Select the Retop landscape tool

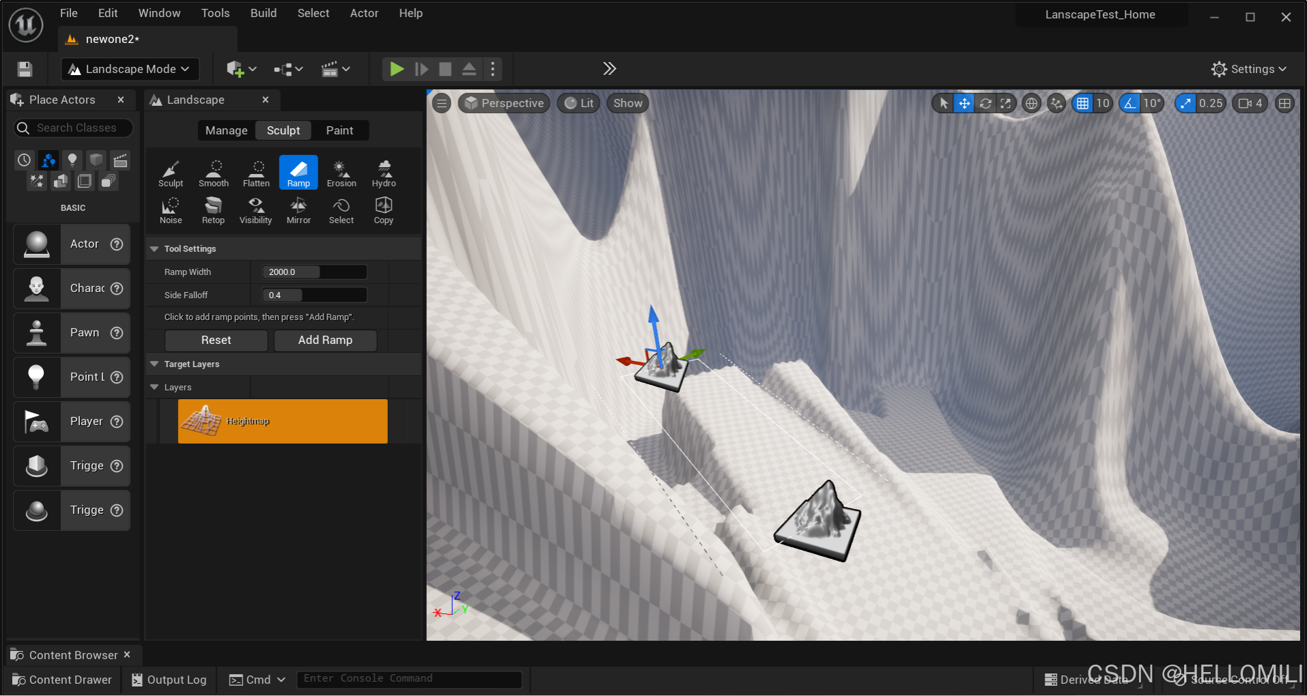pyautogui.click(x=213, y=210)
